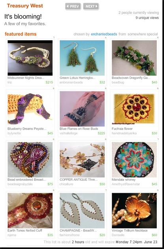Viewport: 164px width, 249px height.
Task: View the Blue Flames on Rose Buds photo
Action: click(x=82, y=109)
